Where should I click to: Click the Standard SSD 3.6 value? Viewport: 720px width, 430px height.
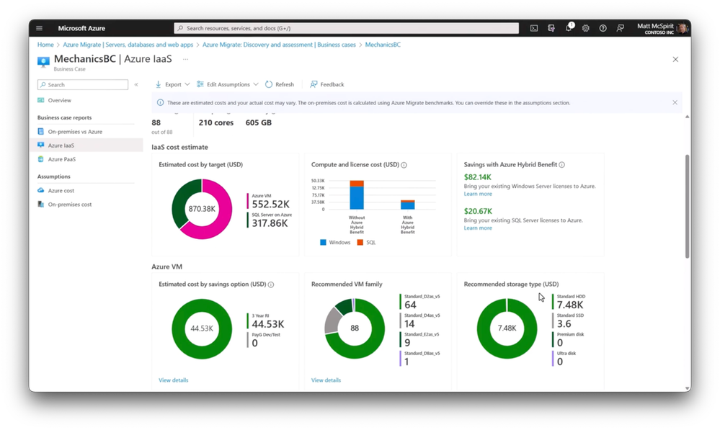point(564,323)
